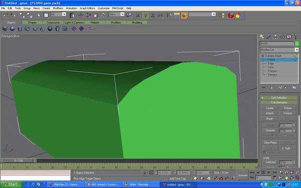Switch to the Helpers tab
This screenshot has width=301, height=188.
[95, 23]
